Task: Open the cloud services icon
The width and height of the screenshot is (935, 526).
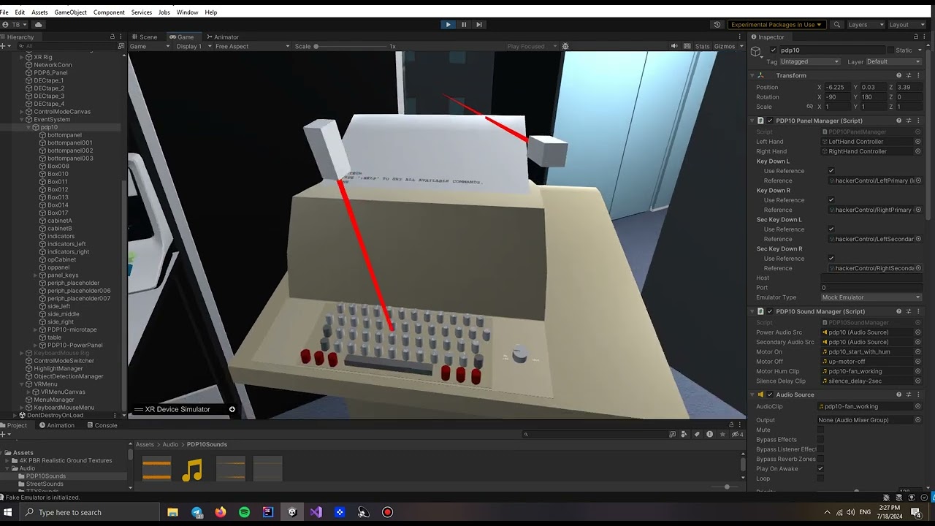Action: 39,24
